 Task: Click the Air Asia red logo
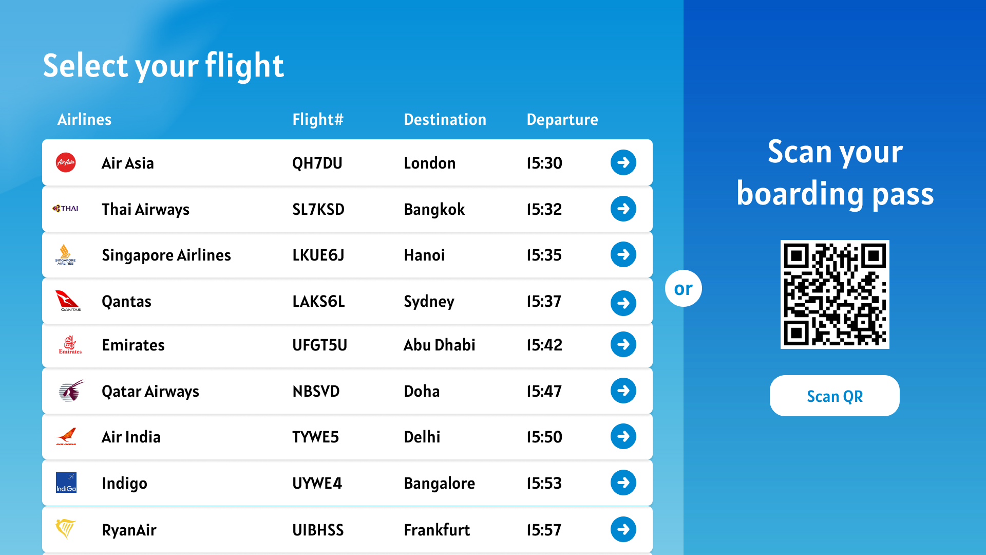point(66,162)
